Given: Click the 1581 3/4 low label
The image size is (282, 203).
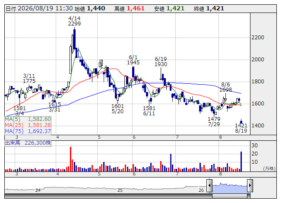Looking at the screenshot, I should click(19, 111).
